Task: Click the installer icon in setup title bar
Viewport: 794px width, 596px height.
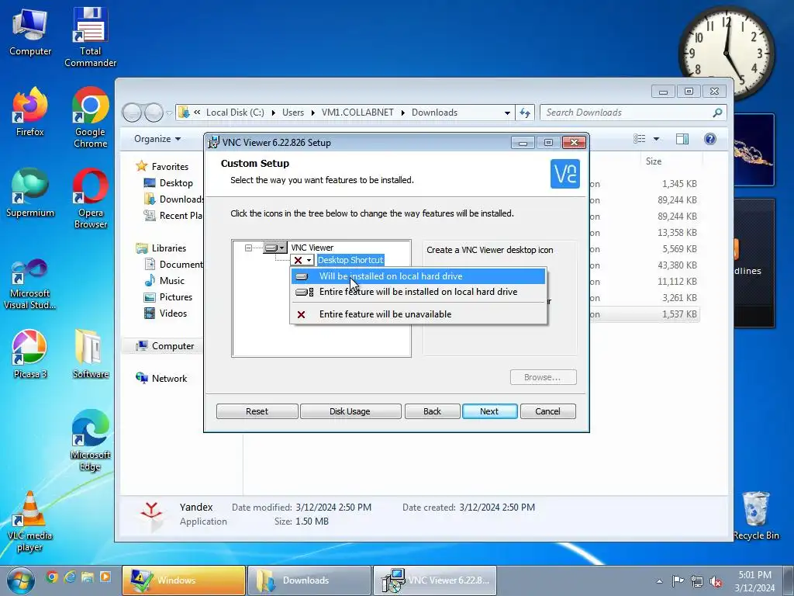Action: pyautogui.click(x=214, y=143)
